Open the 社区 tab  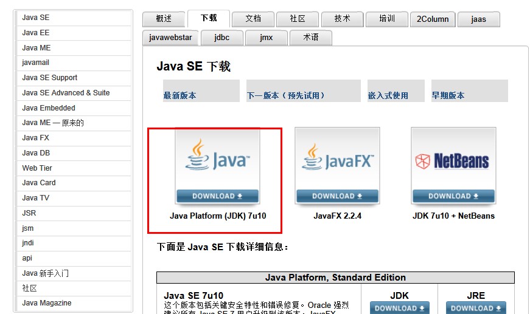pos(298,19)
